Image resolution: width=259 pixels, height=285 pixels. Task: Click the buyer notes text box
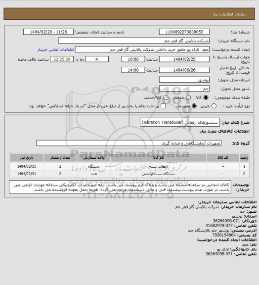coord(120,187)
